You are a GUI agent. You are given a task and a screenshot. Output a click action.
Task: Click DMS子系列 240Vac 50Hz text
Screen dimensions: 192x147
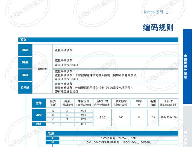point(119,138)
